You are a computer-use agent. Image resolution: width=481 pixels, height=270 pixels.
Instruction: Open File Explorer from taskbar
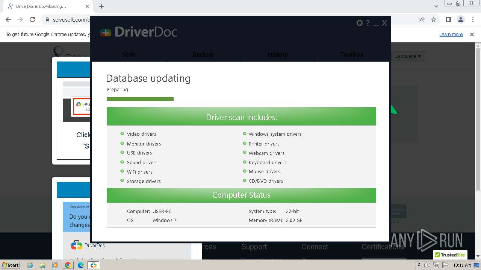(42, 265)
